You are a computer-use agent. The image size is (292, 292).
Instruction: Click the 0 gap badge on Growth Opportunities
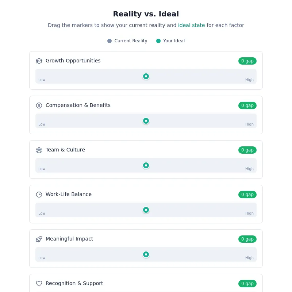point(247,61)
